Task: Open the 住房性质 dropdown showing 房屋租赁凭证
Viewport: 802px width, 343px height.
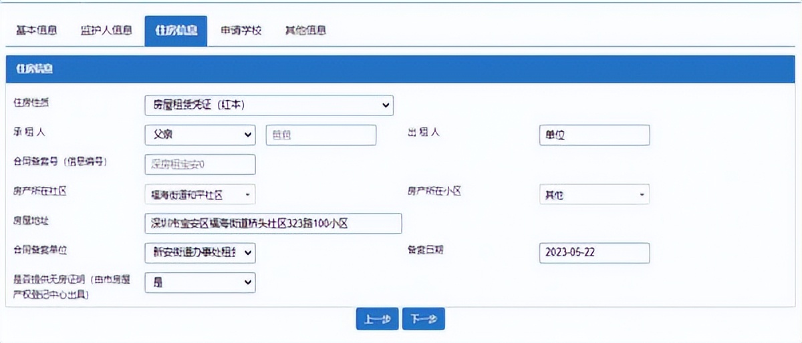Action: (269, 105)
